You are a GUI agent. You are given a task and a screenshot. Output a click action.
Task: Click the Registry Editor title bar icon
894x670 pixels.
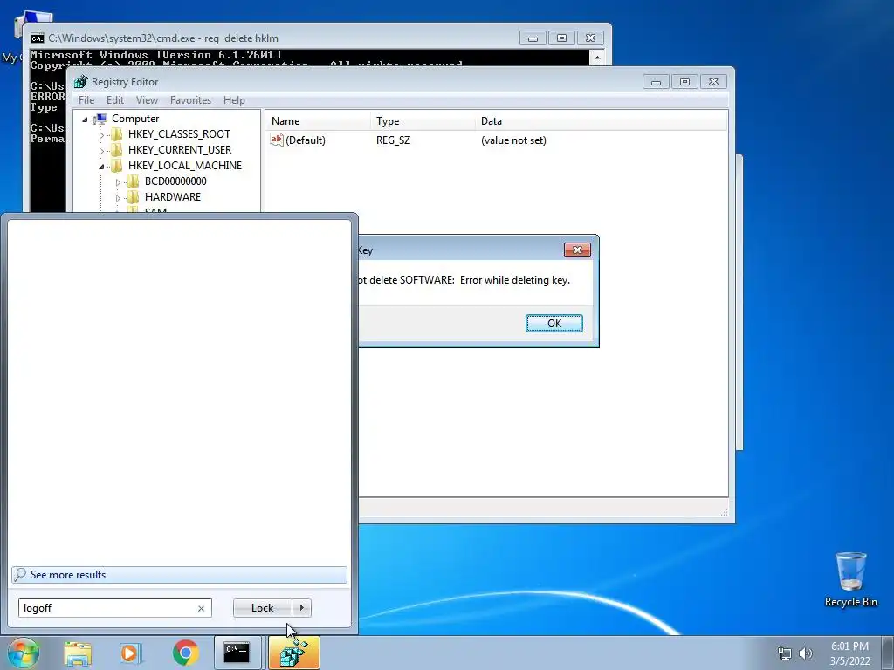[x=80, y=81]
